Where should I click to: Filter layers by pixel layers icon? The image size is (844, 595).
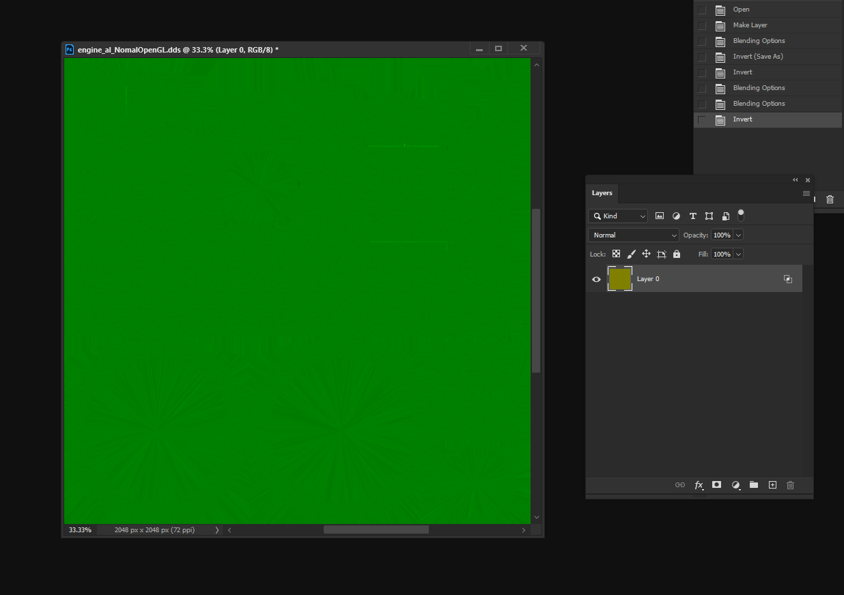pos(660,216)
